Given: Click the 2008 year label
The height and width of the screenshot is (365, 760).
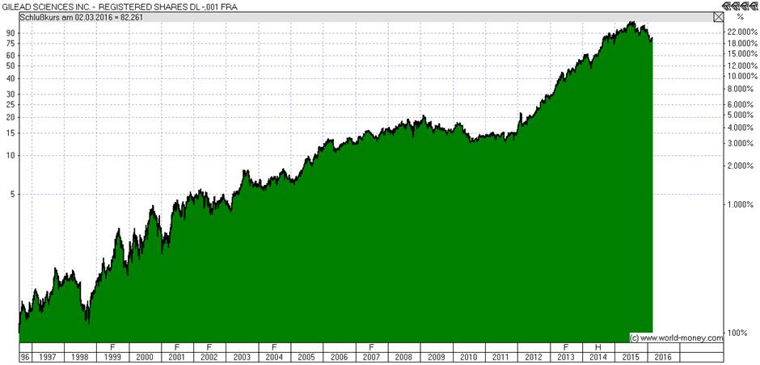Looking at the screenshot, I should [403, 357].
